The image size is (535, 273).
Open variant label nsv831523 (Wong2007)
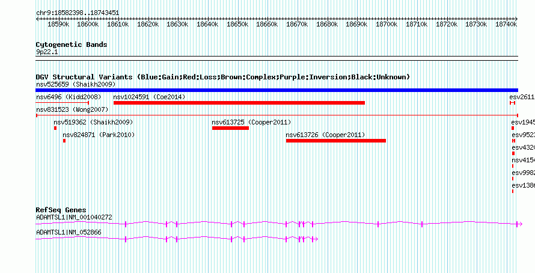tap(72, 110)
